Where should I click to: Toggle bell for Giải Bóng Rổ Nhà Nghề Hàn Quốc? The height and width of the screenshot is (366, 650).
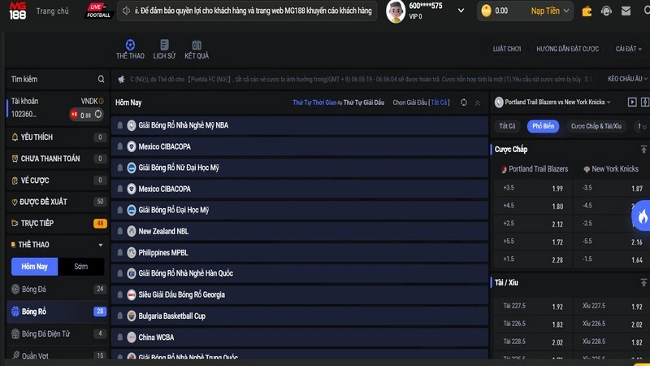point(119,273)
